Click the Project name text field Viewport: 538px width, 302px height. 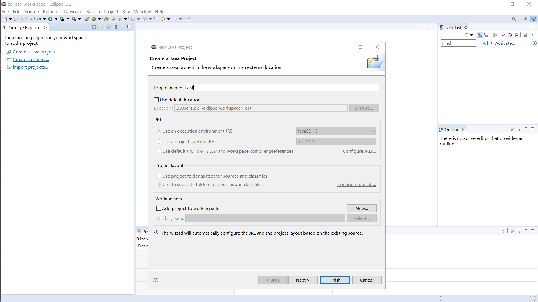point(281,88)
